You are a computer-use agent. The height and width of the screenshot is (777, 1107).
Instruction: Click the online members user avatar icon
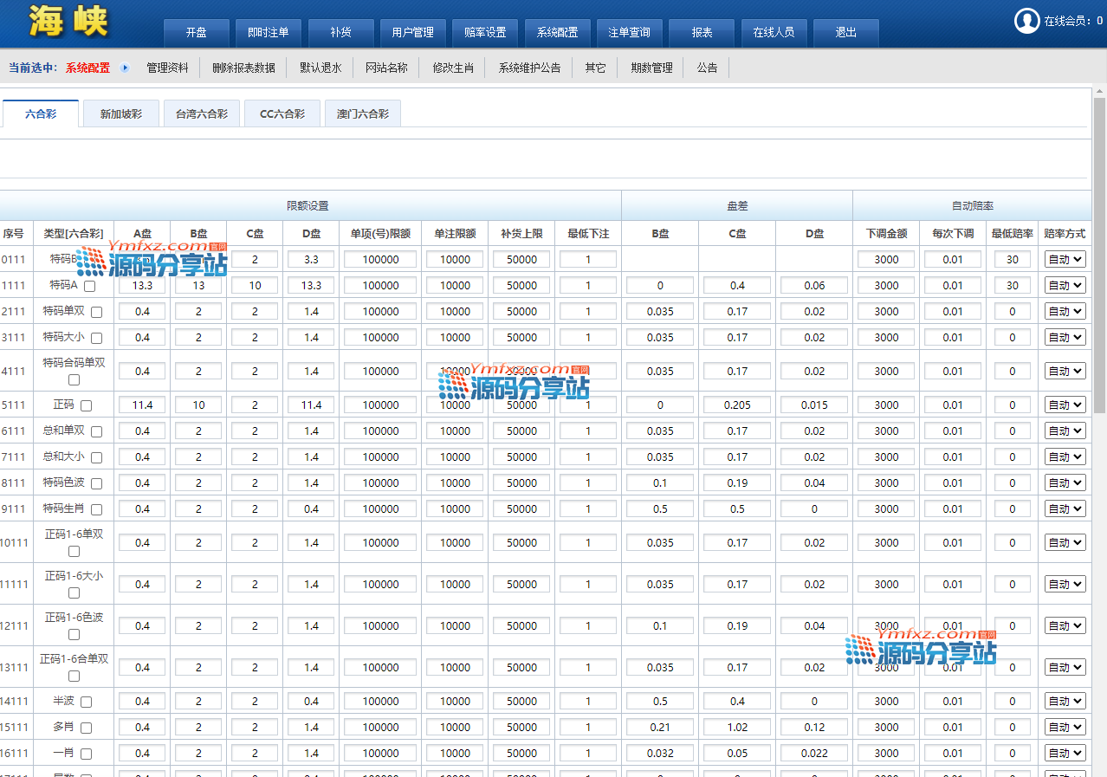pos(1026,21)
